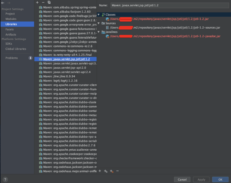231x183 pixels.
Task: Open the SDKs platform settings
Action: click(9, 44)
